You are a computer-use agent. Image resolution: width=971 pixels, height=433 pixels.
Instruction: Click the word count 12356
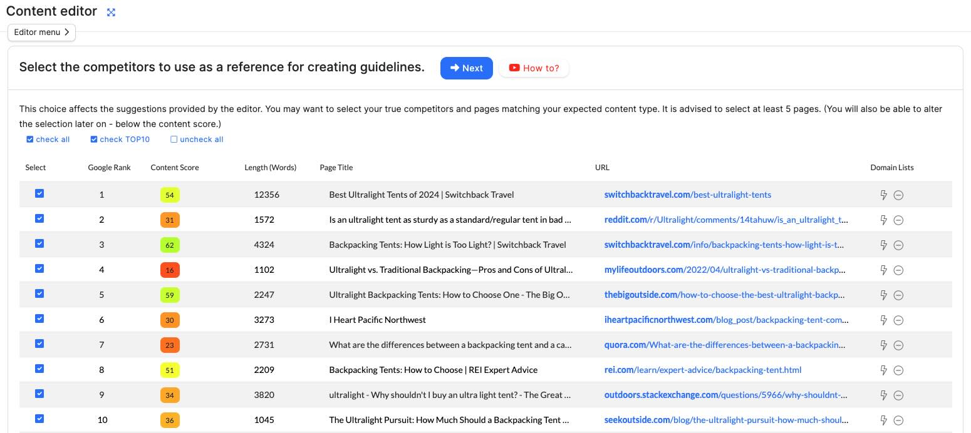point(267,195)
